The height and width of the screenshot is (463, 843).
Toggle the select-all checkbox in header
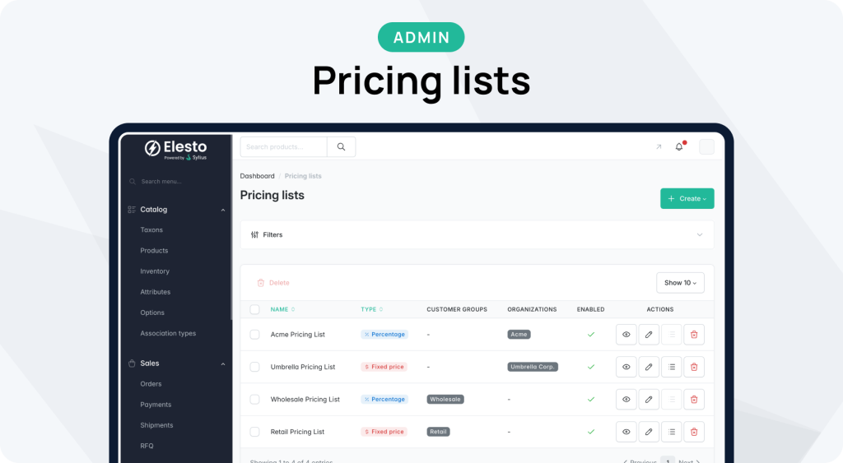click(254, 309)
